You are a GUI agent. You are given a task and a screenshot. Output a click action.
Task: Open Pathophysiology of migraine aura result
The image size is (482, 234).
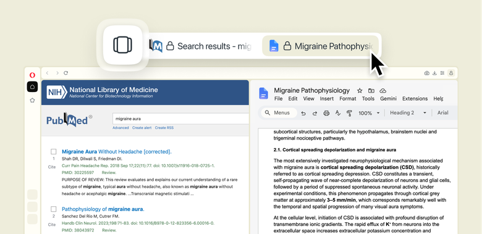pos(103,209)
